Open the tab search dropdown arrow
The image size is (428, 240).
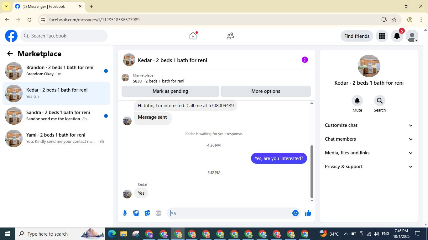point(6,6)
